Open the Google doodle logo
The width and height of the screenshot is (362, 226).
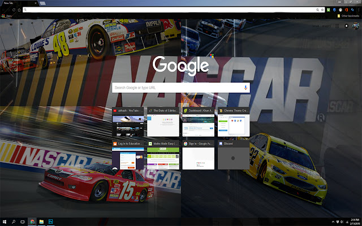tap(181, 66)
